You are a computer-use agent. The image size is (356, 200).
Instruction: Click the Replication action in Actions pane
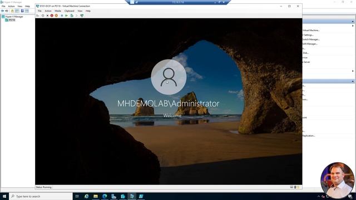tap(309, 136)
